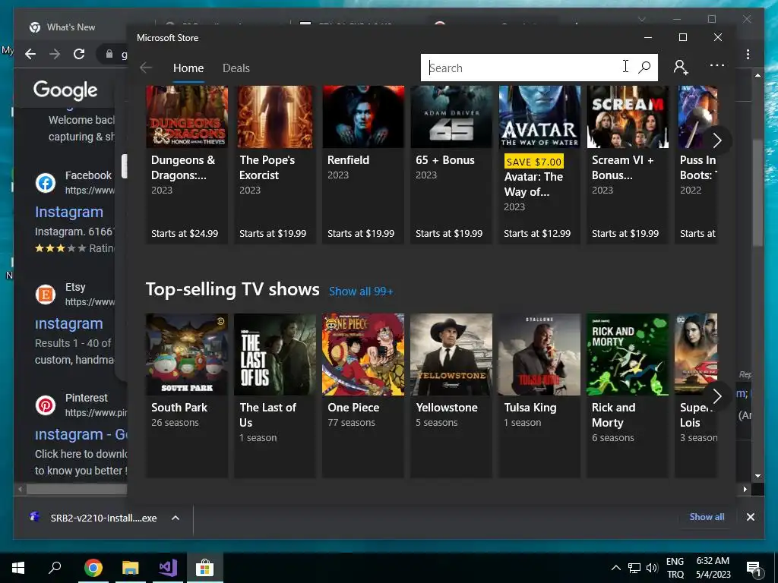The image size is (778, 583).
Task: Open taskbar search magnifier
Action: (x=55, y=567)
